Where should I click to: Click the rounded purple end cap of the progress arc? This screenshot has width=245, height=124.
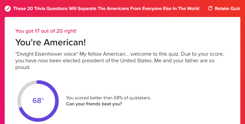click(x=21, y=109)
